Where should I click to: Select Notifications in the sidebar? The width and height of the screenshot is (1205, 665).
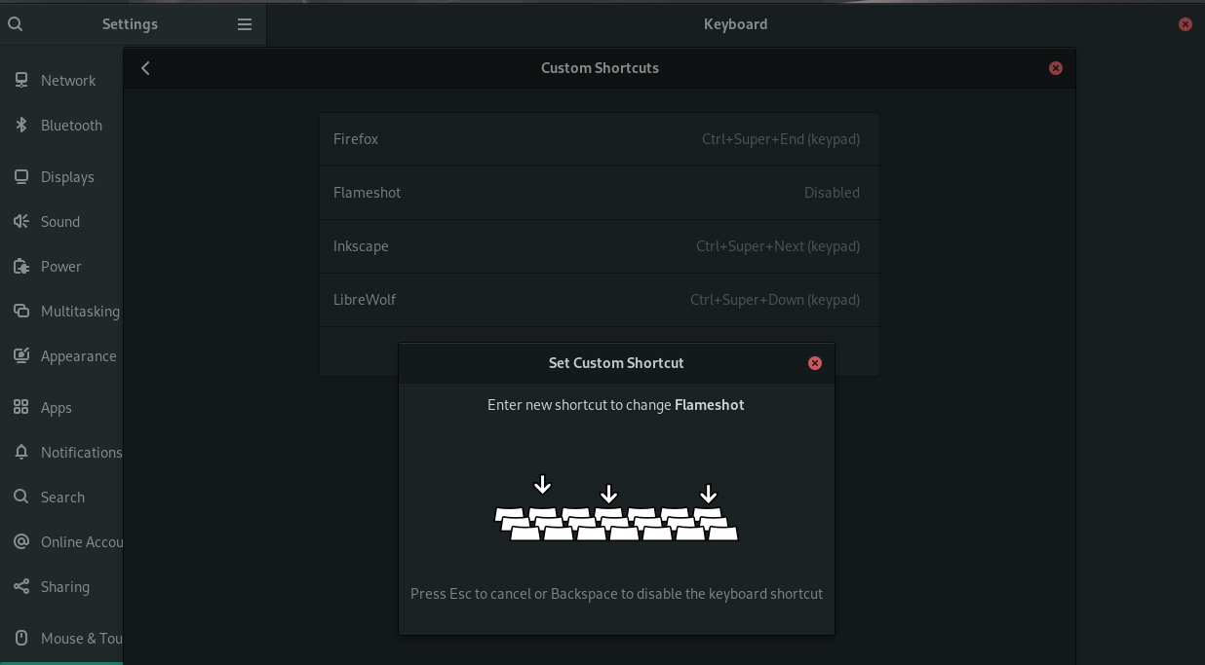(x=81, y=453)
